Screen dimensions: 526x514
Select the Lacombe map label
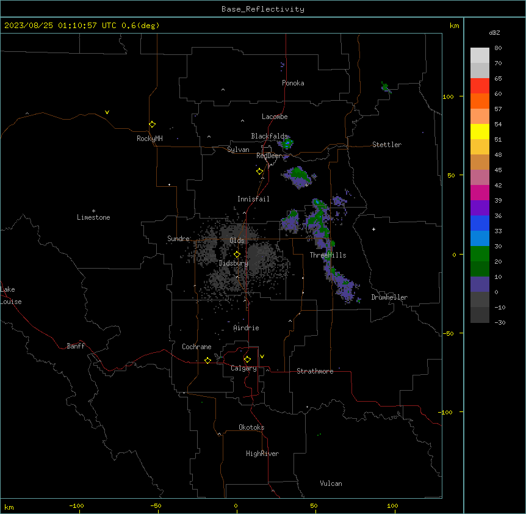[x=275, y=117]
